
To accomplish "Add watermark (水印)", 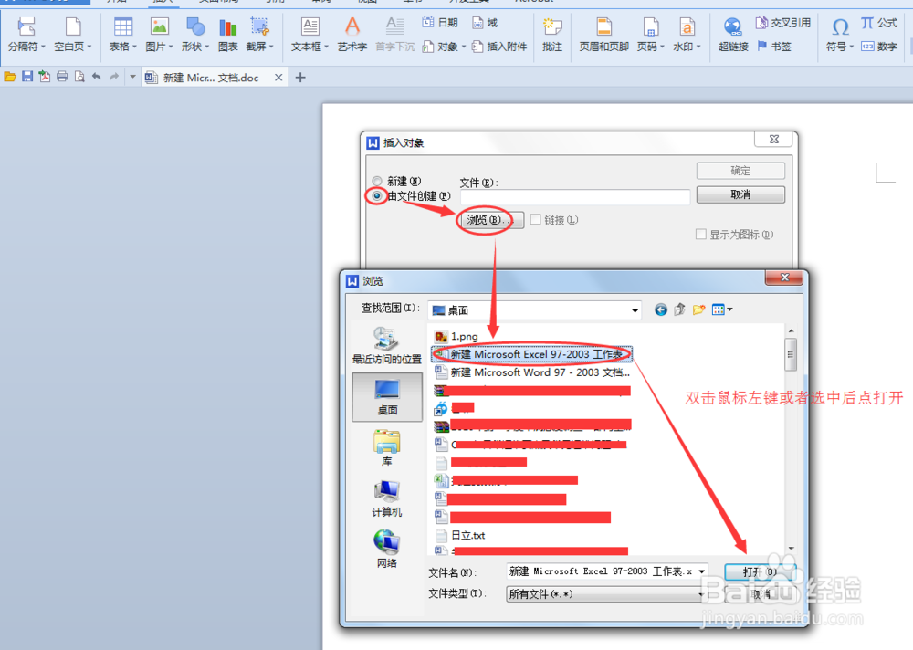I will [687, 34].
